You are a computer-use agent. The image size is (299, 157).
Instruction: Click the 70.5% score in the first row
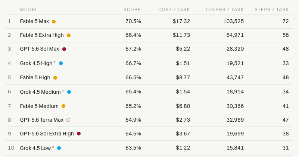[133, 21]
